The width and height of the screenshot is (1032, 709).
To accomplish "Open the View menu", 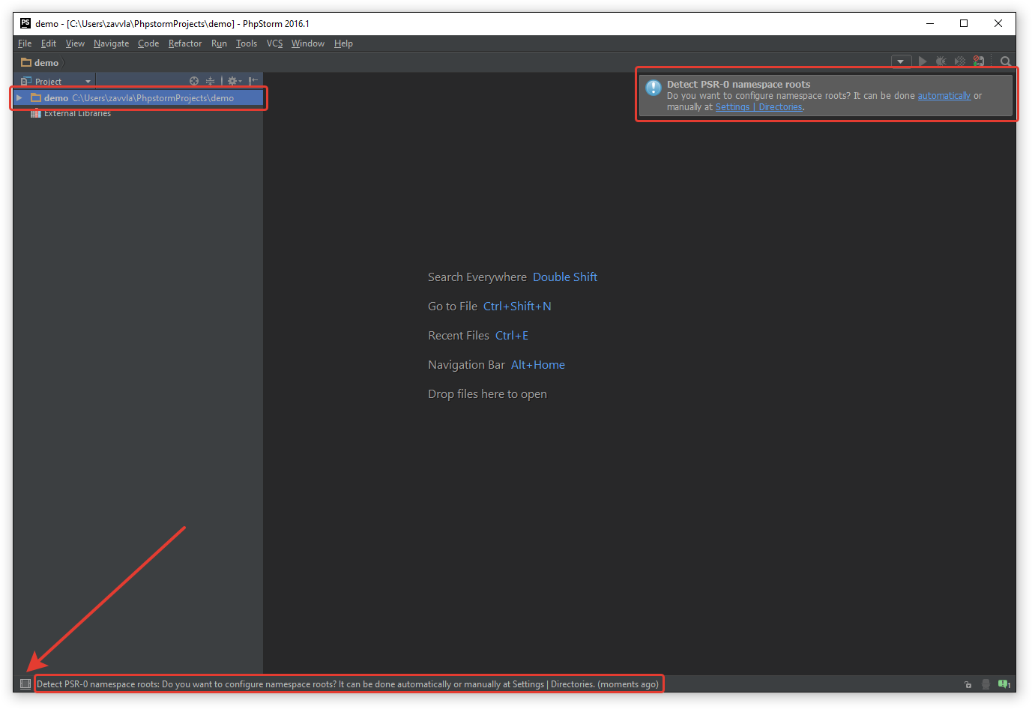I will (75, 43).
